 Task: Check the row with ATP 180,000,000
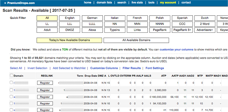point(11,97)
